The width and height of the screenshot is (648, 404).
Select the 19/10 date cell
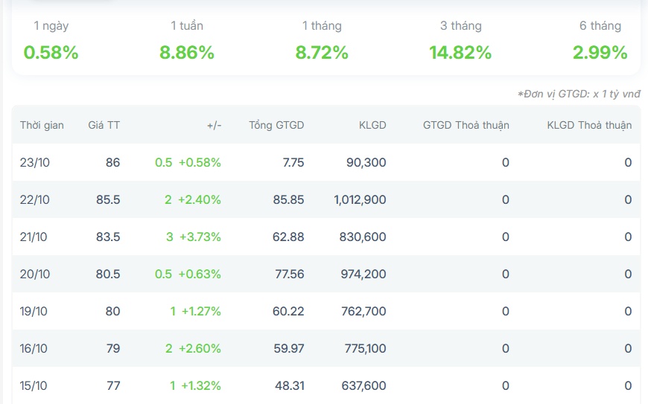(x=34, y=311)
